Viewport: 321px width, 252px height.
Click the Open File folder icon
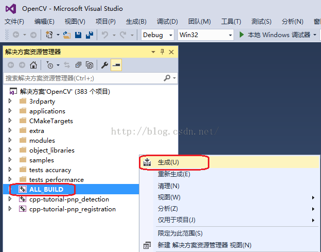tap(67, 35)
